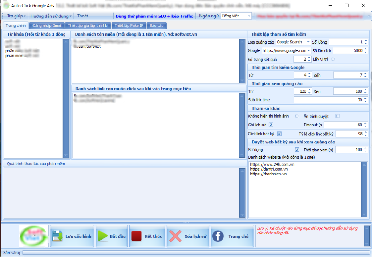
Task: Click the Facebook icon for Trang chủ
Action: pyautogui.click(x=218, y=236)
